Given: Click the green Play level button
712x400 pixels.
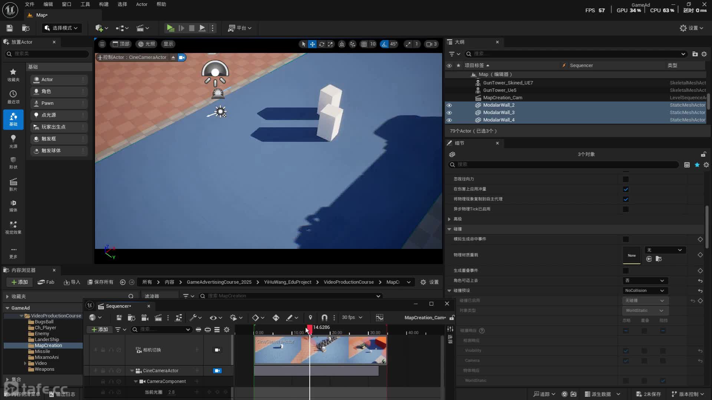Looking at the screenshot, I should click(x=170, y=28).
